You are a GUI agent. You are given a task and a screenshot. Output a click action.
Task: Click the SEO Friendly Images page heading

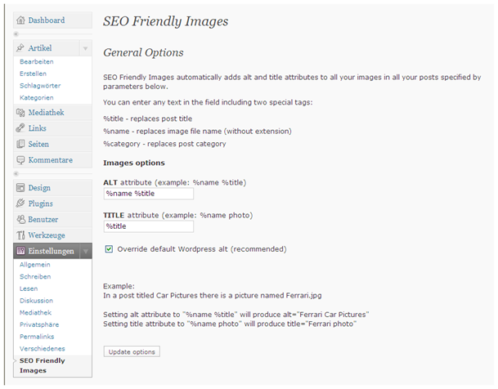coord(166,21)
